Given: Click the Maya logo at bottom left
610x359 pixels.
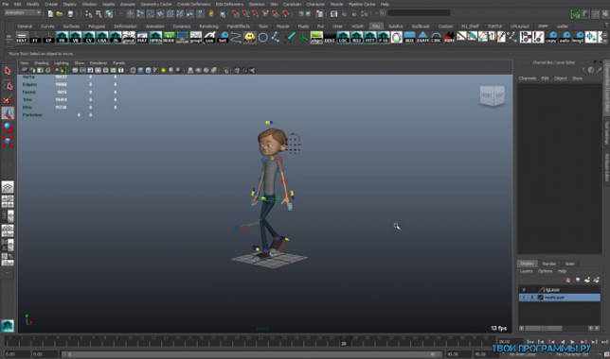Looking at the screenshot, I should (8, 326).
